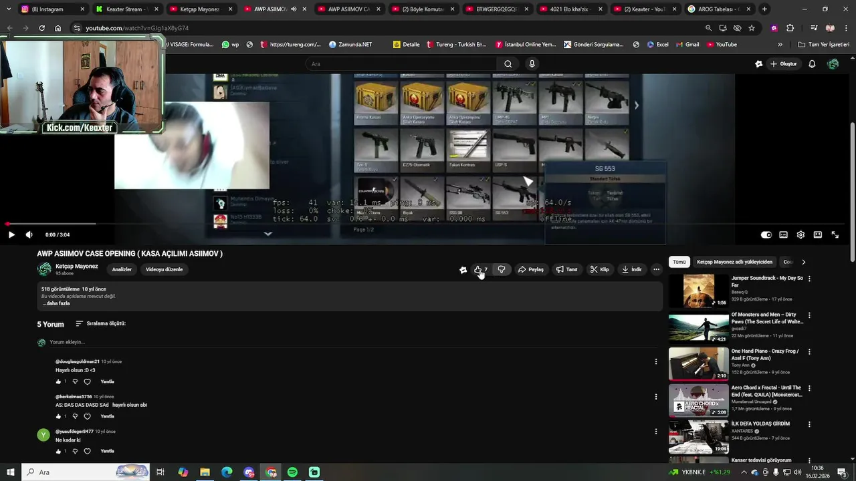
Task: Click the Yorum ekleyin comment field
Action: 354,342
